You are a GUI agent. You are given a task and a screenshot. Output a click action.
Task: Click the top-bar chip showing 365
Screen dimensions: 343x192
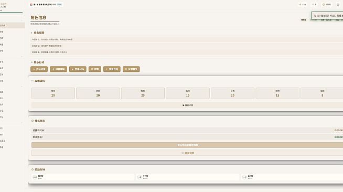pyautogui.click(x=327, y=4)
